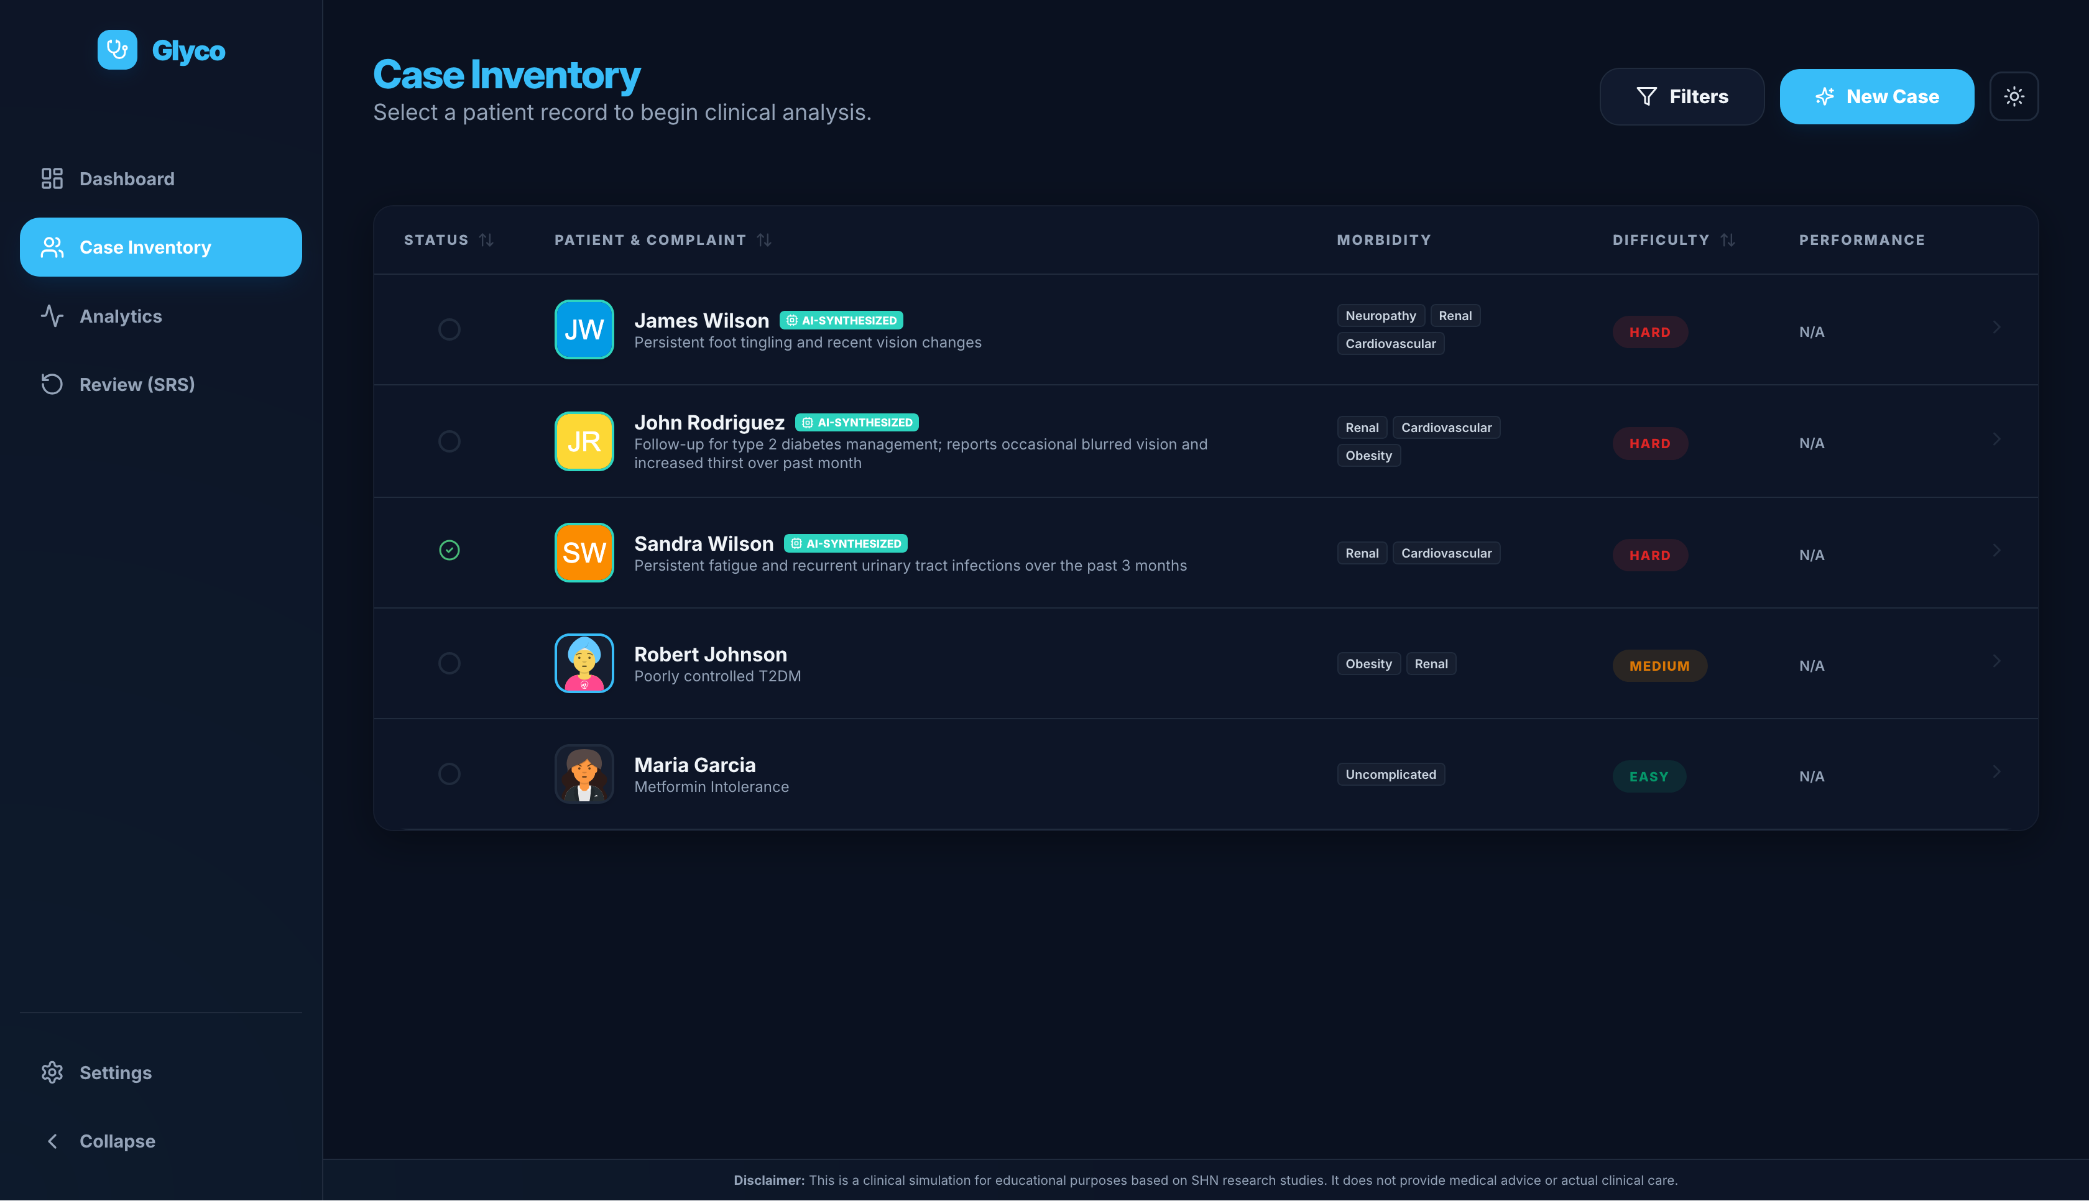Image resolution: width=2089 pixels, height=1201 pixels.
Task: Toggle Sandra Wilson's completed status check
Action: click(449, 550)
